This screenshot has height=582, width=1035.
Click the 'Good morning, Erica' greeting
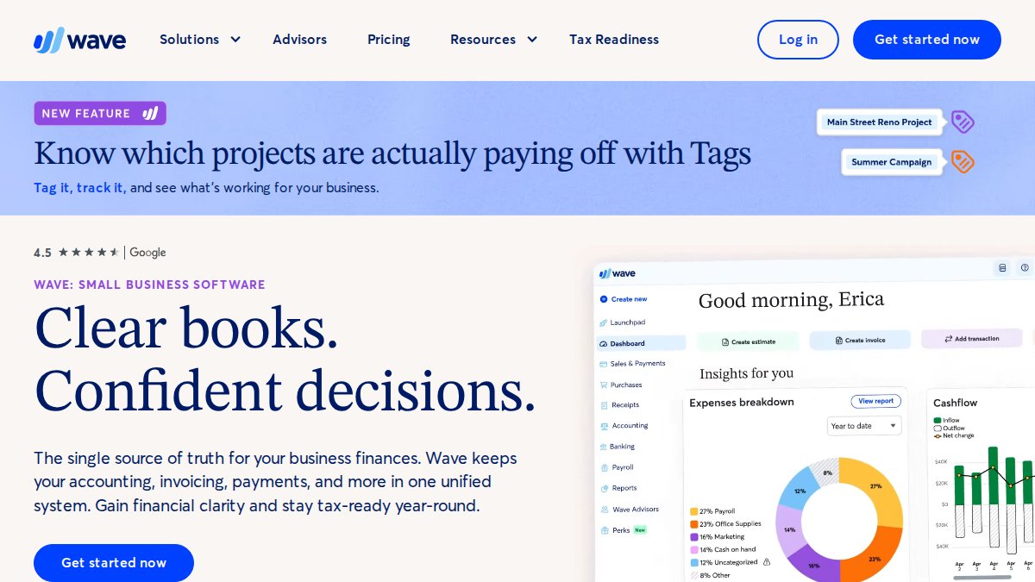[791, 300]
